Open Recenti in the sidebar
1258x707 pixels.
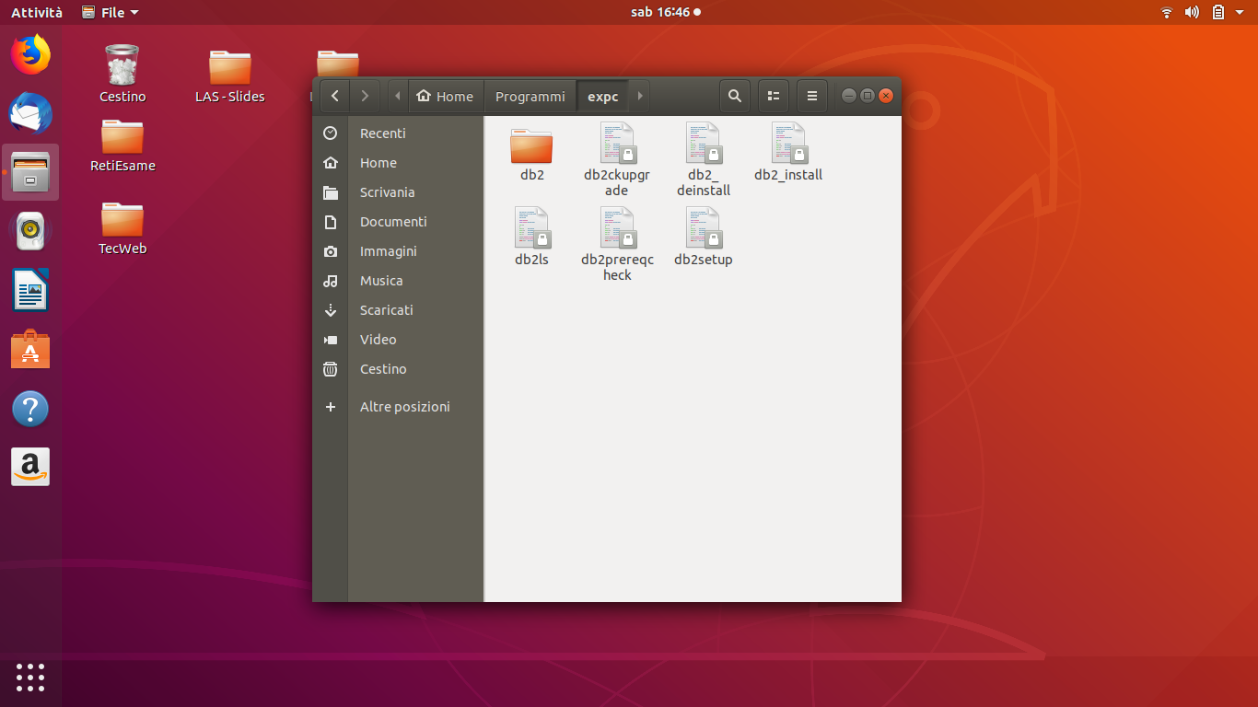[x=382, y=133]
